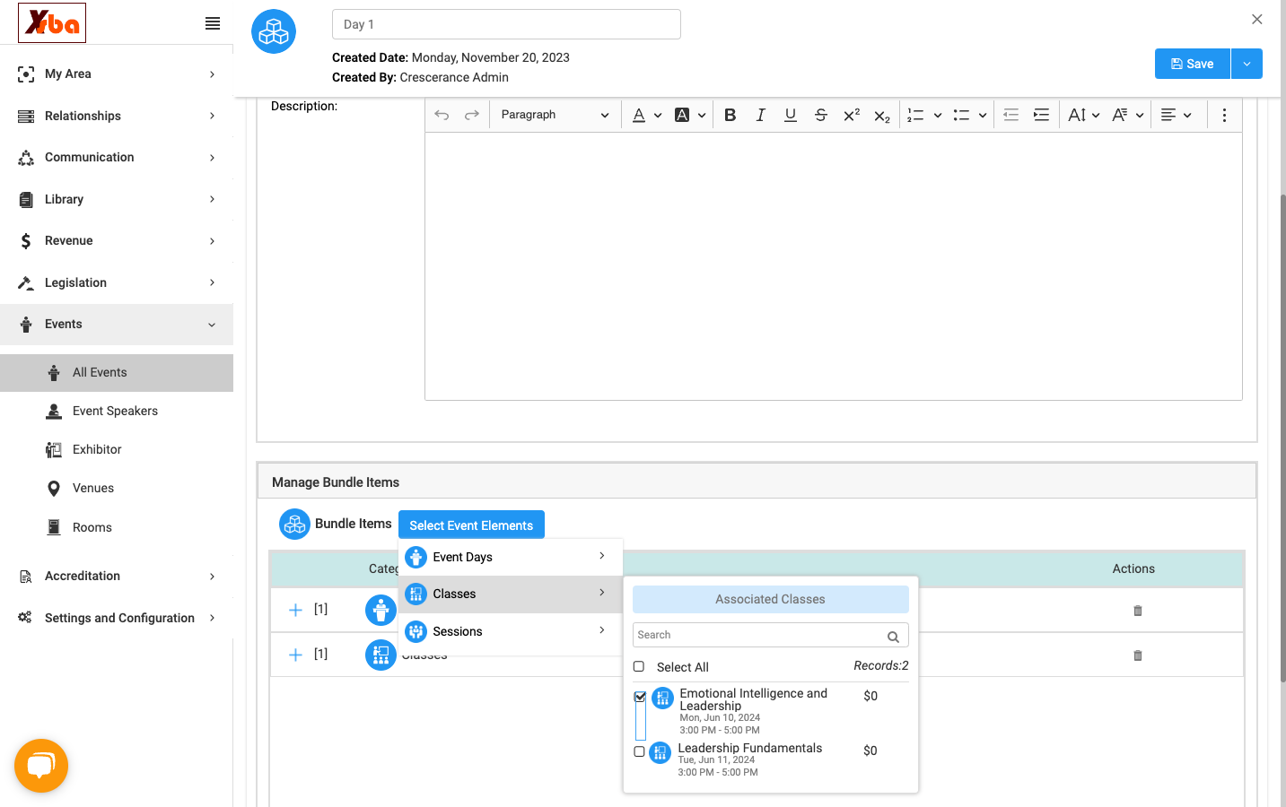1286x807 pixels.
Task: Delete the Classes bundle item row
Action: tap(1138, 655)
